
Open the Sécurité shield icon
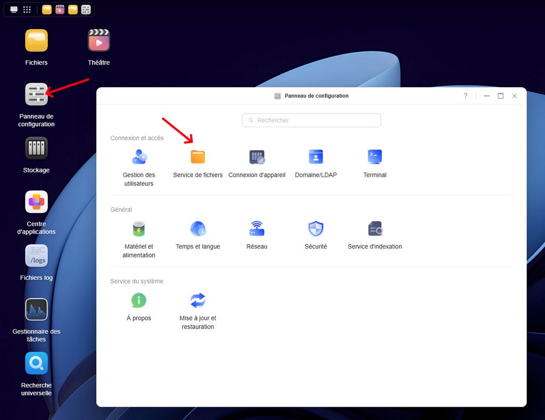pos(316,229)
